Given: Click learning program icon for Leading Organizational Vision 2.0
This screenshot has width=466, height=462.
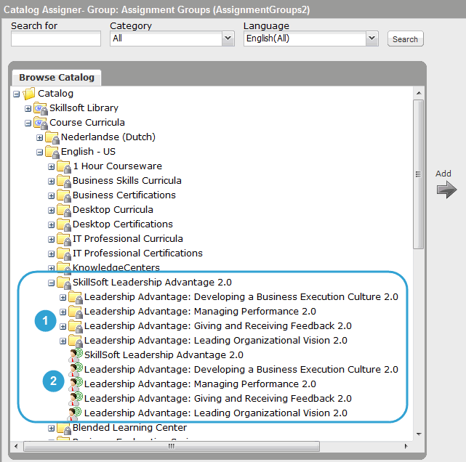Looking at the screenshot, I should tap(76, 413).
